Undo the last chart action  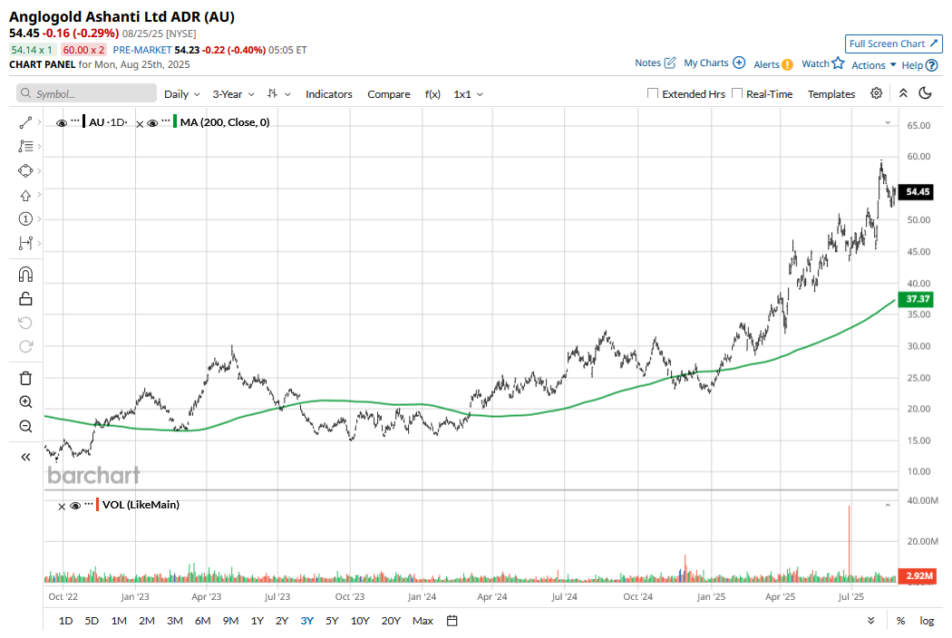coord(25,323)
